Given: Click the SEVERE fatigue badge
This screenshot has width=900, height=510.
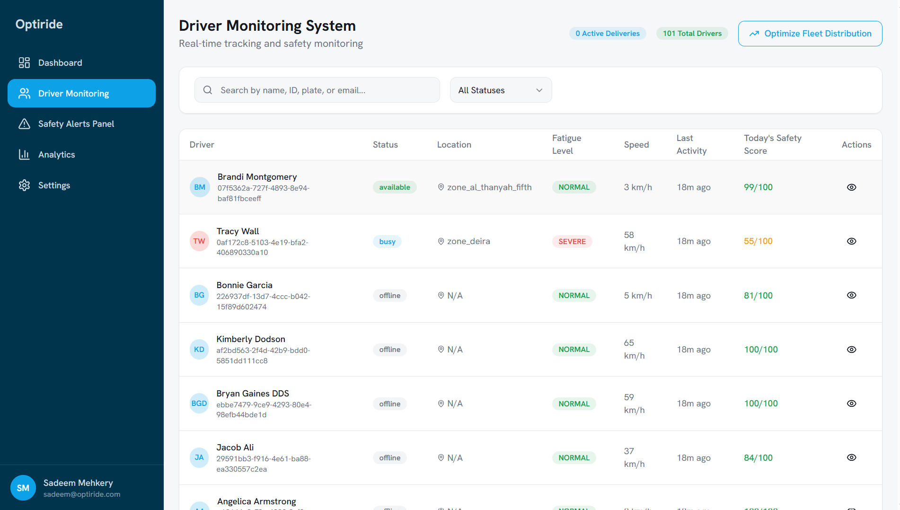Looking at the screenshot, I should coord(572,242).
